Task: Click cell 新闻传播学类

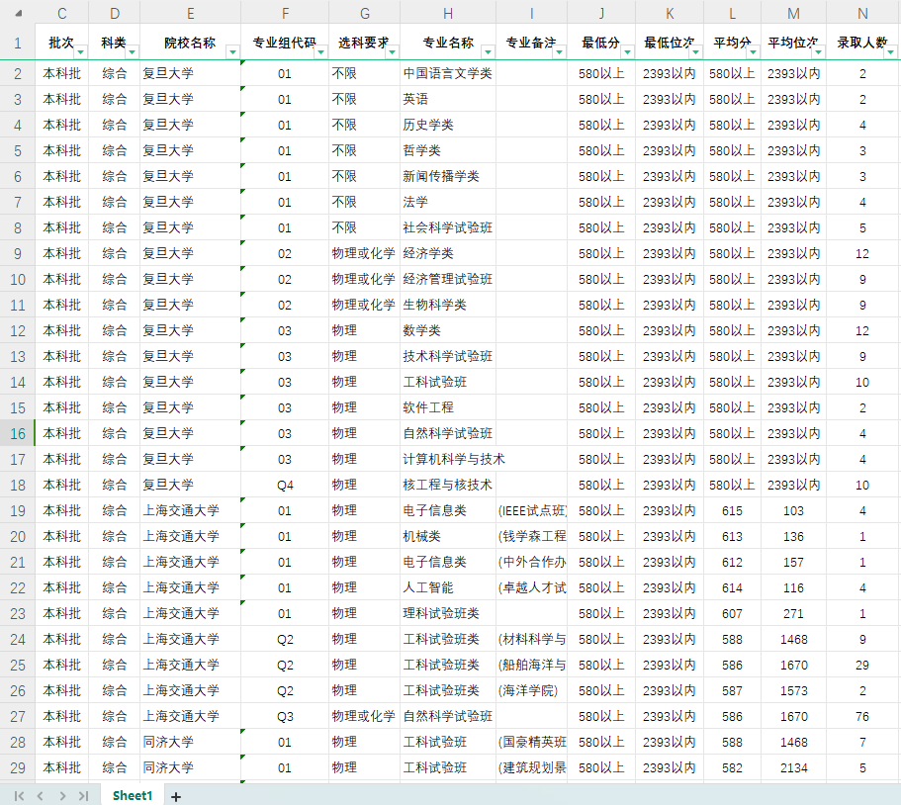Action: 448,176
